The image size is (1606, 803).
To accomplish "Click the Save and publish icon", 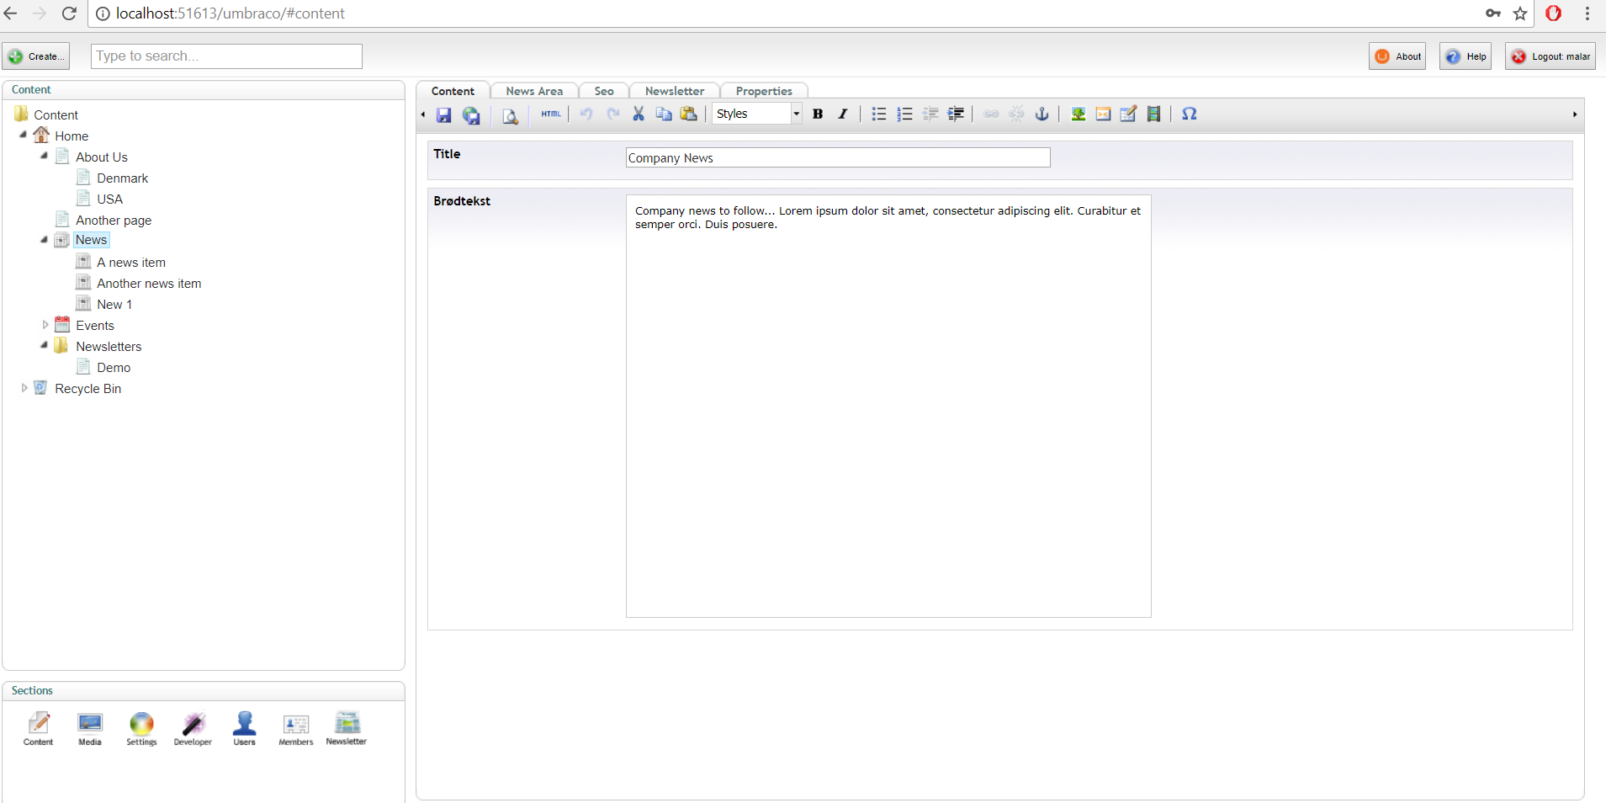I will pyautogui.click(x=471, y=115).
